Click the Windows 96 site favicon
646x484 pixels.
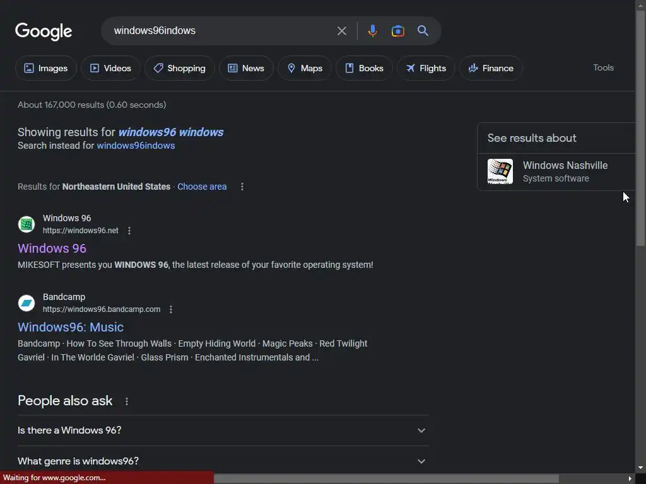click(x=26, y=224)
